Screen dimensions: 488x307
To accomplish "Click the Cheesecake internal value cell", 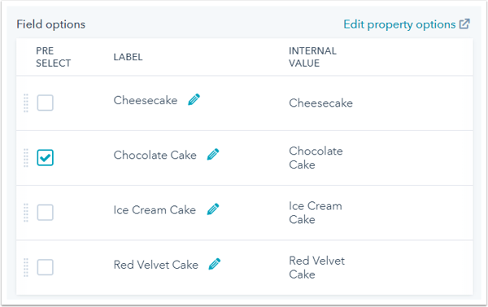I will point(321,103).
